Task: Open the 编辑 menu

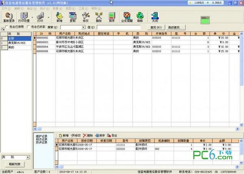Action: coord(19,8)
